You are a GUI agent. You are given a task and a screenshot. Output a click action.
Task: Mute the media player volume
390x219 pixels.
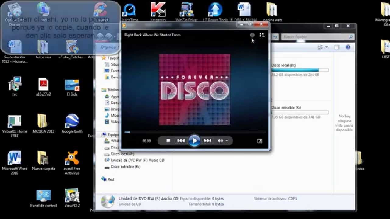point(220,141)
